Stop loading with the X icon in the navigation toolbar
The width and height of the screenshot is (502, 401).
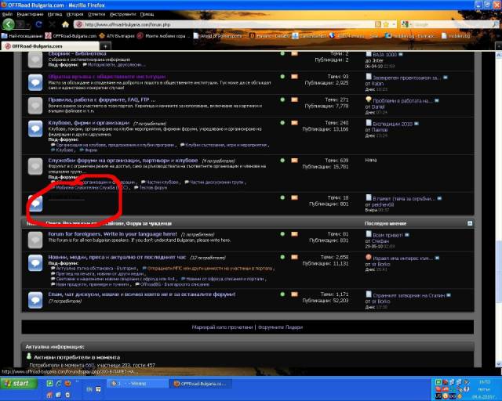click(53, 24)
